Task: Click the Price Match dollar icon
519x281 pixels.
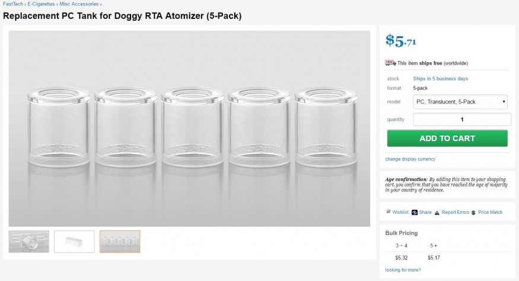Action: 474,212
